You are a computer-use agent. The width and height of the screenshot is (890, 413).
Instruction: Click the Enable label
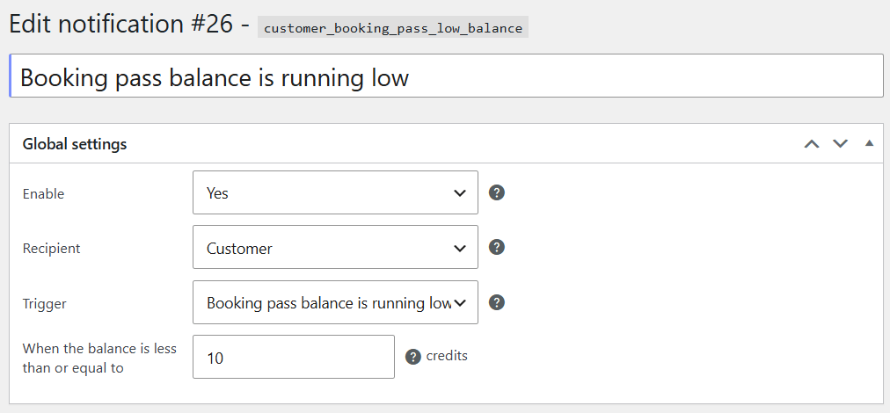pyautogui.click(x=44, y=194)
